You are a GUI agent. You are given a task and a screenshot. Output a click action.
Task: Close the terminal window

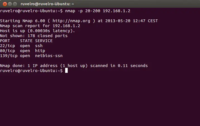[4, 4]
